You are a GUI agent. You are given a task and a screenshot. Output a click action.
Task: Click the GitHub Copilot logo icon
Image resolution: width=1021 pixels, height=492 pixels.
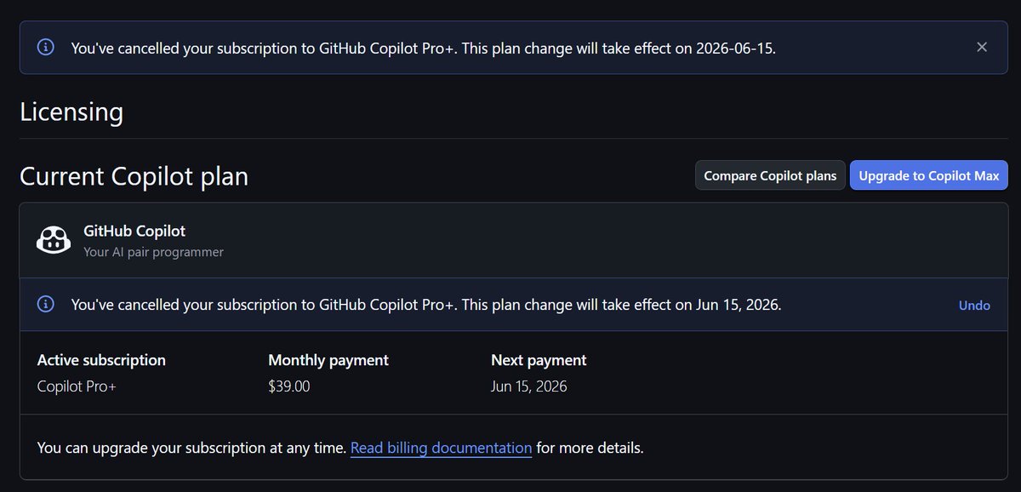(54, 239)
